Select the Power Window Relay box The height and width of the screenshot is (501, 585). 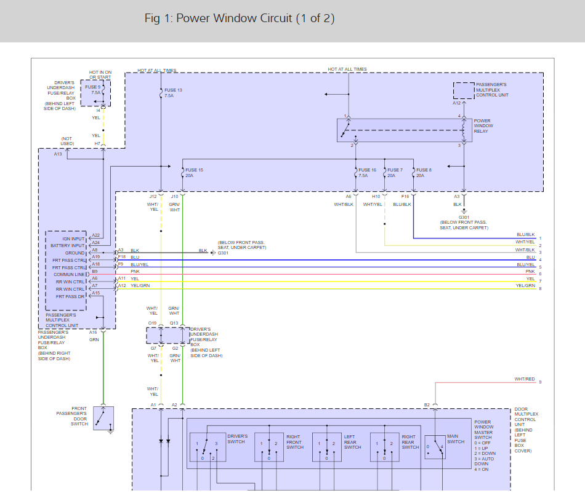[x=405, y=130]
